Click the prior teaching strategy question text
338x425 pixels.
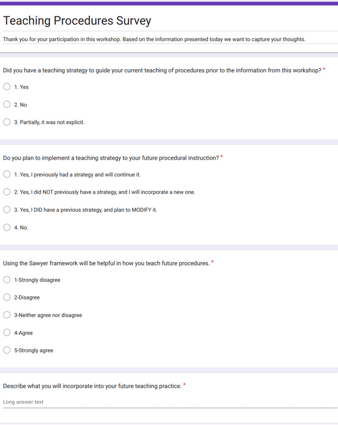click(162, 71)
